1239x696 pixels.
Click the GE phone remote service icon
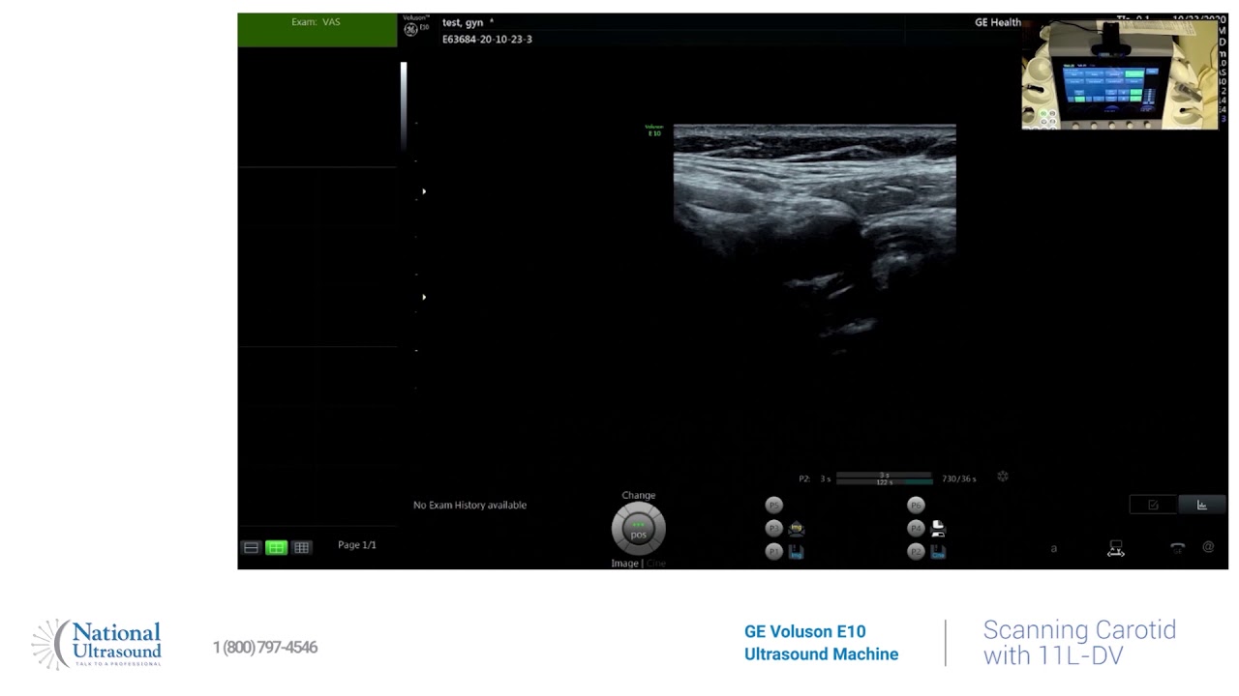coord(1178,548)
